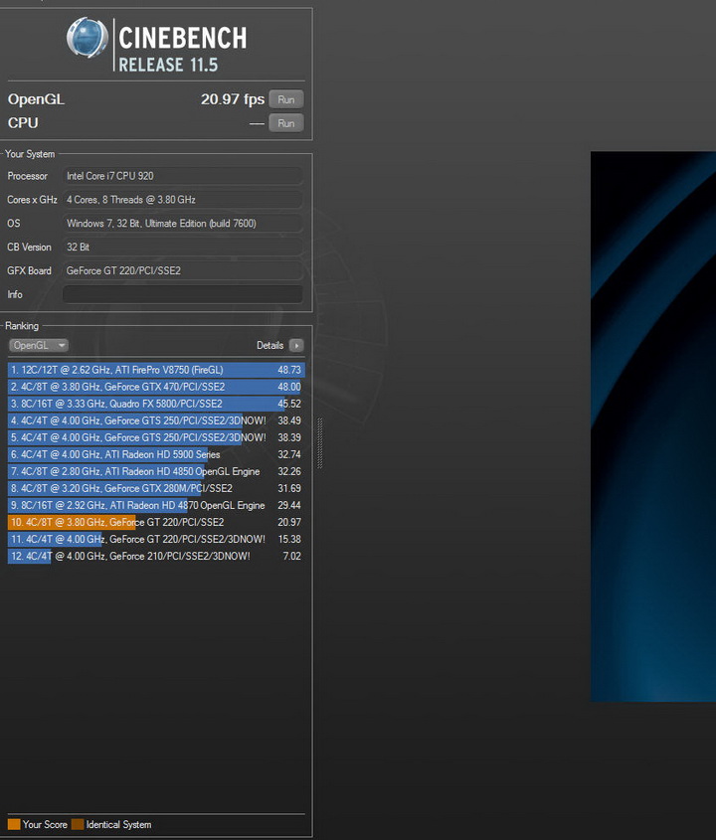This screenshot has height=840, width=716.
Task: Select ranking entry GeForce GTX 280M
Action: [x=156, y=488]
